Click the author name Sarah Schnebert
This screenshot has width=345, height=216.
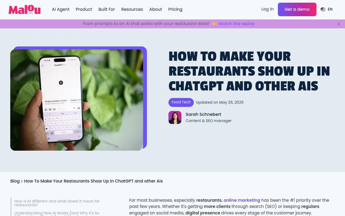coord(203,114)
